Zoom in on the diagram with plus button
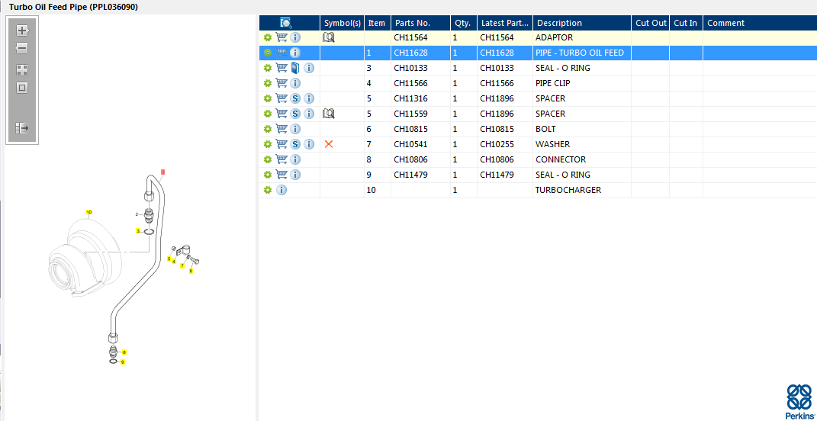Viewport: 817px width, 421px height. pyautogui.click(x=22, y=31)
